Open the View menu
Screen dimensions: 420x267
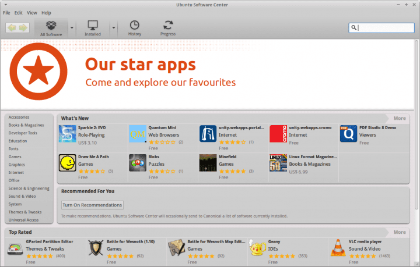[32, 13]
